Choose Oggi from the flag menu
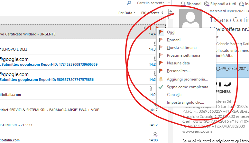 [171, 32]
